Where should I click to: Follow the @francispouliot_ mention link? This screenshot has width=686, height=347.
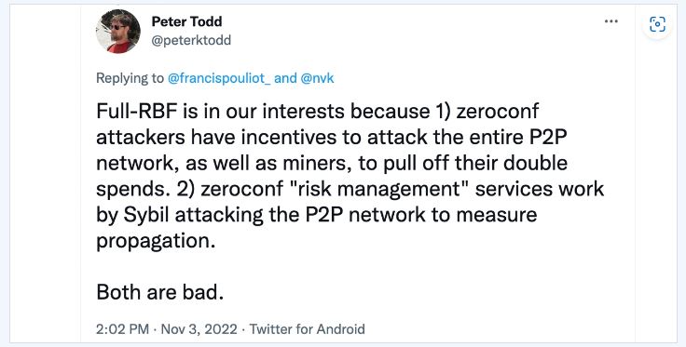(219, 78)
